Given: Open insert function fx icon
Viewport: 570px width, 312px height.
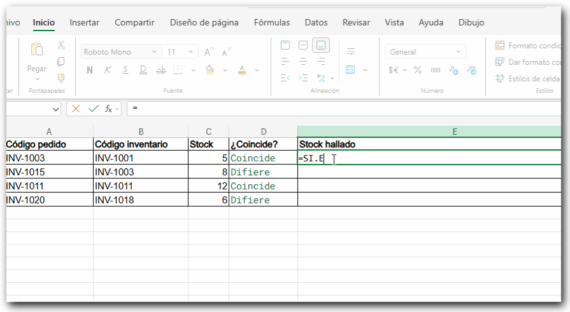Looking at the screenshot, I should (x=108, y=109).
